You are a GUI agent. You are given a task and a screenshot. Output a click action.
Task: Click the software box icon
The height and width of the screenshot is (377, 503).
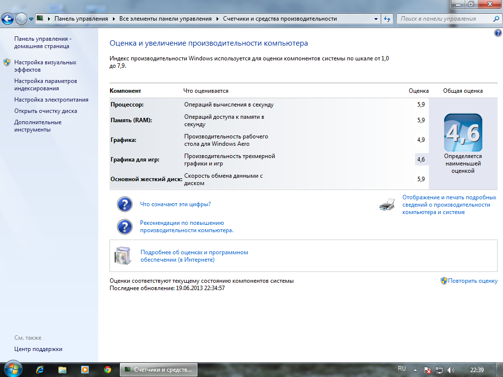123,256
